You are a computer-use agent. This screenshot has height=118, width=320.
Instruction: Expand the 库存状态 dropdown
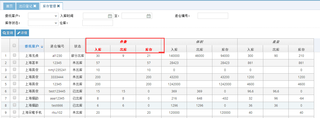[56, 23]
